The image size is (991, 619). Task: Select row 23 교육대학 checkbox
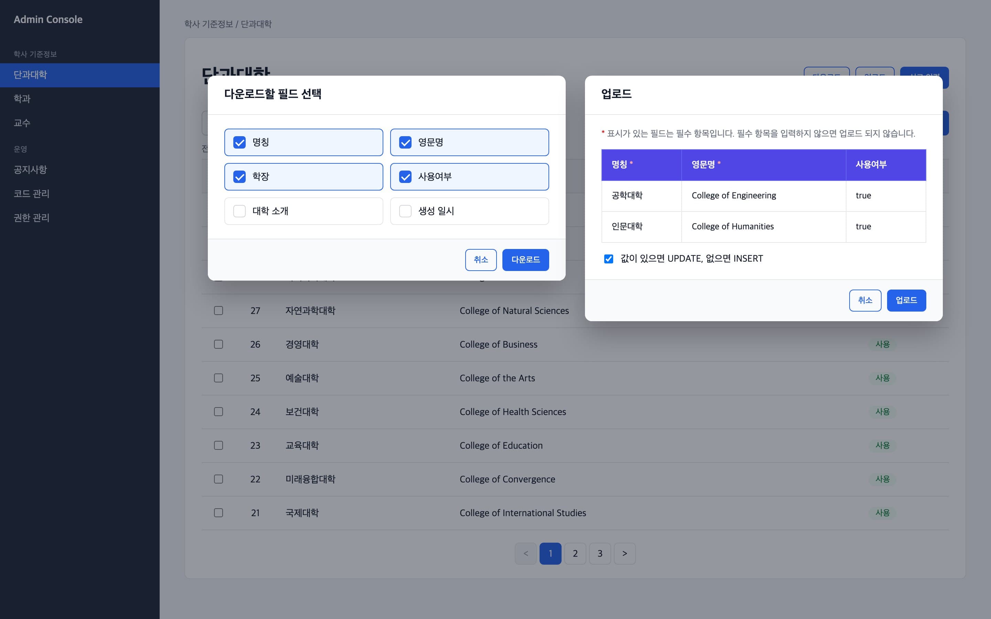coord(219,445)
